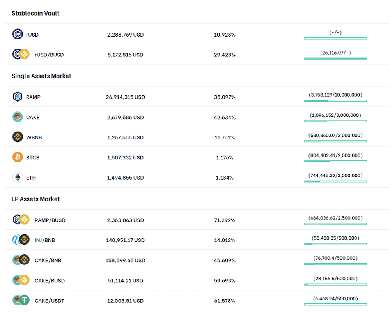The image size is (390, 312).
Task: Click the CAKE/BNB asset name
Action: (48, 261)
